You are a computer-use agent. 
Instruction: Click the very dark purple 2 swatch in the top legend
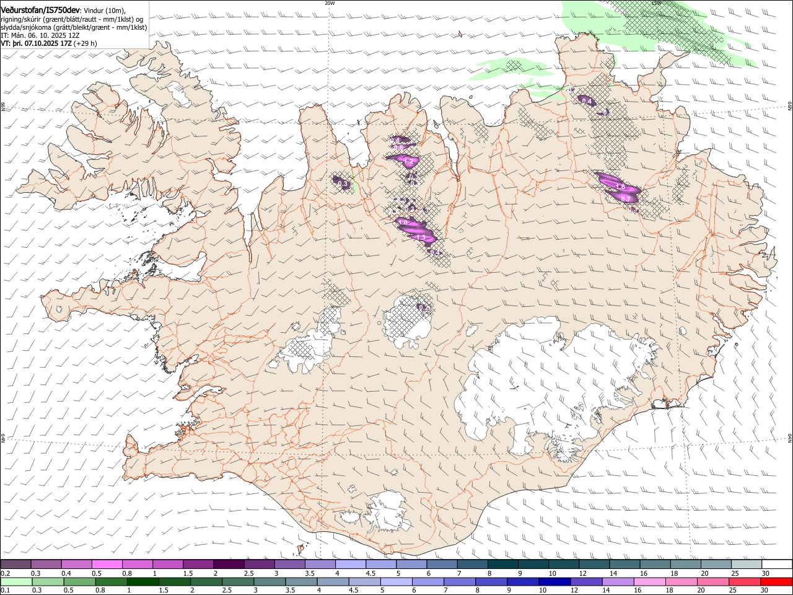point(229,564)
